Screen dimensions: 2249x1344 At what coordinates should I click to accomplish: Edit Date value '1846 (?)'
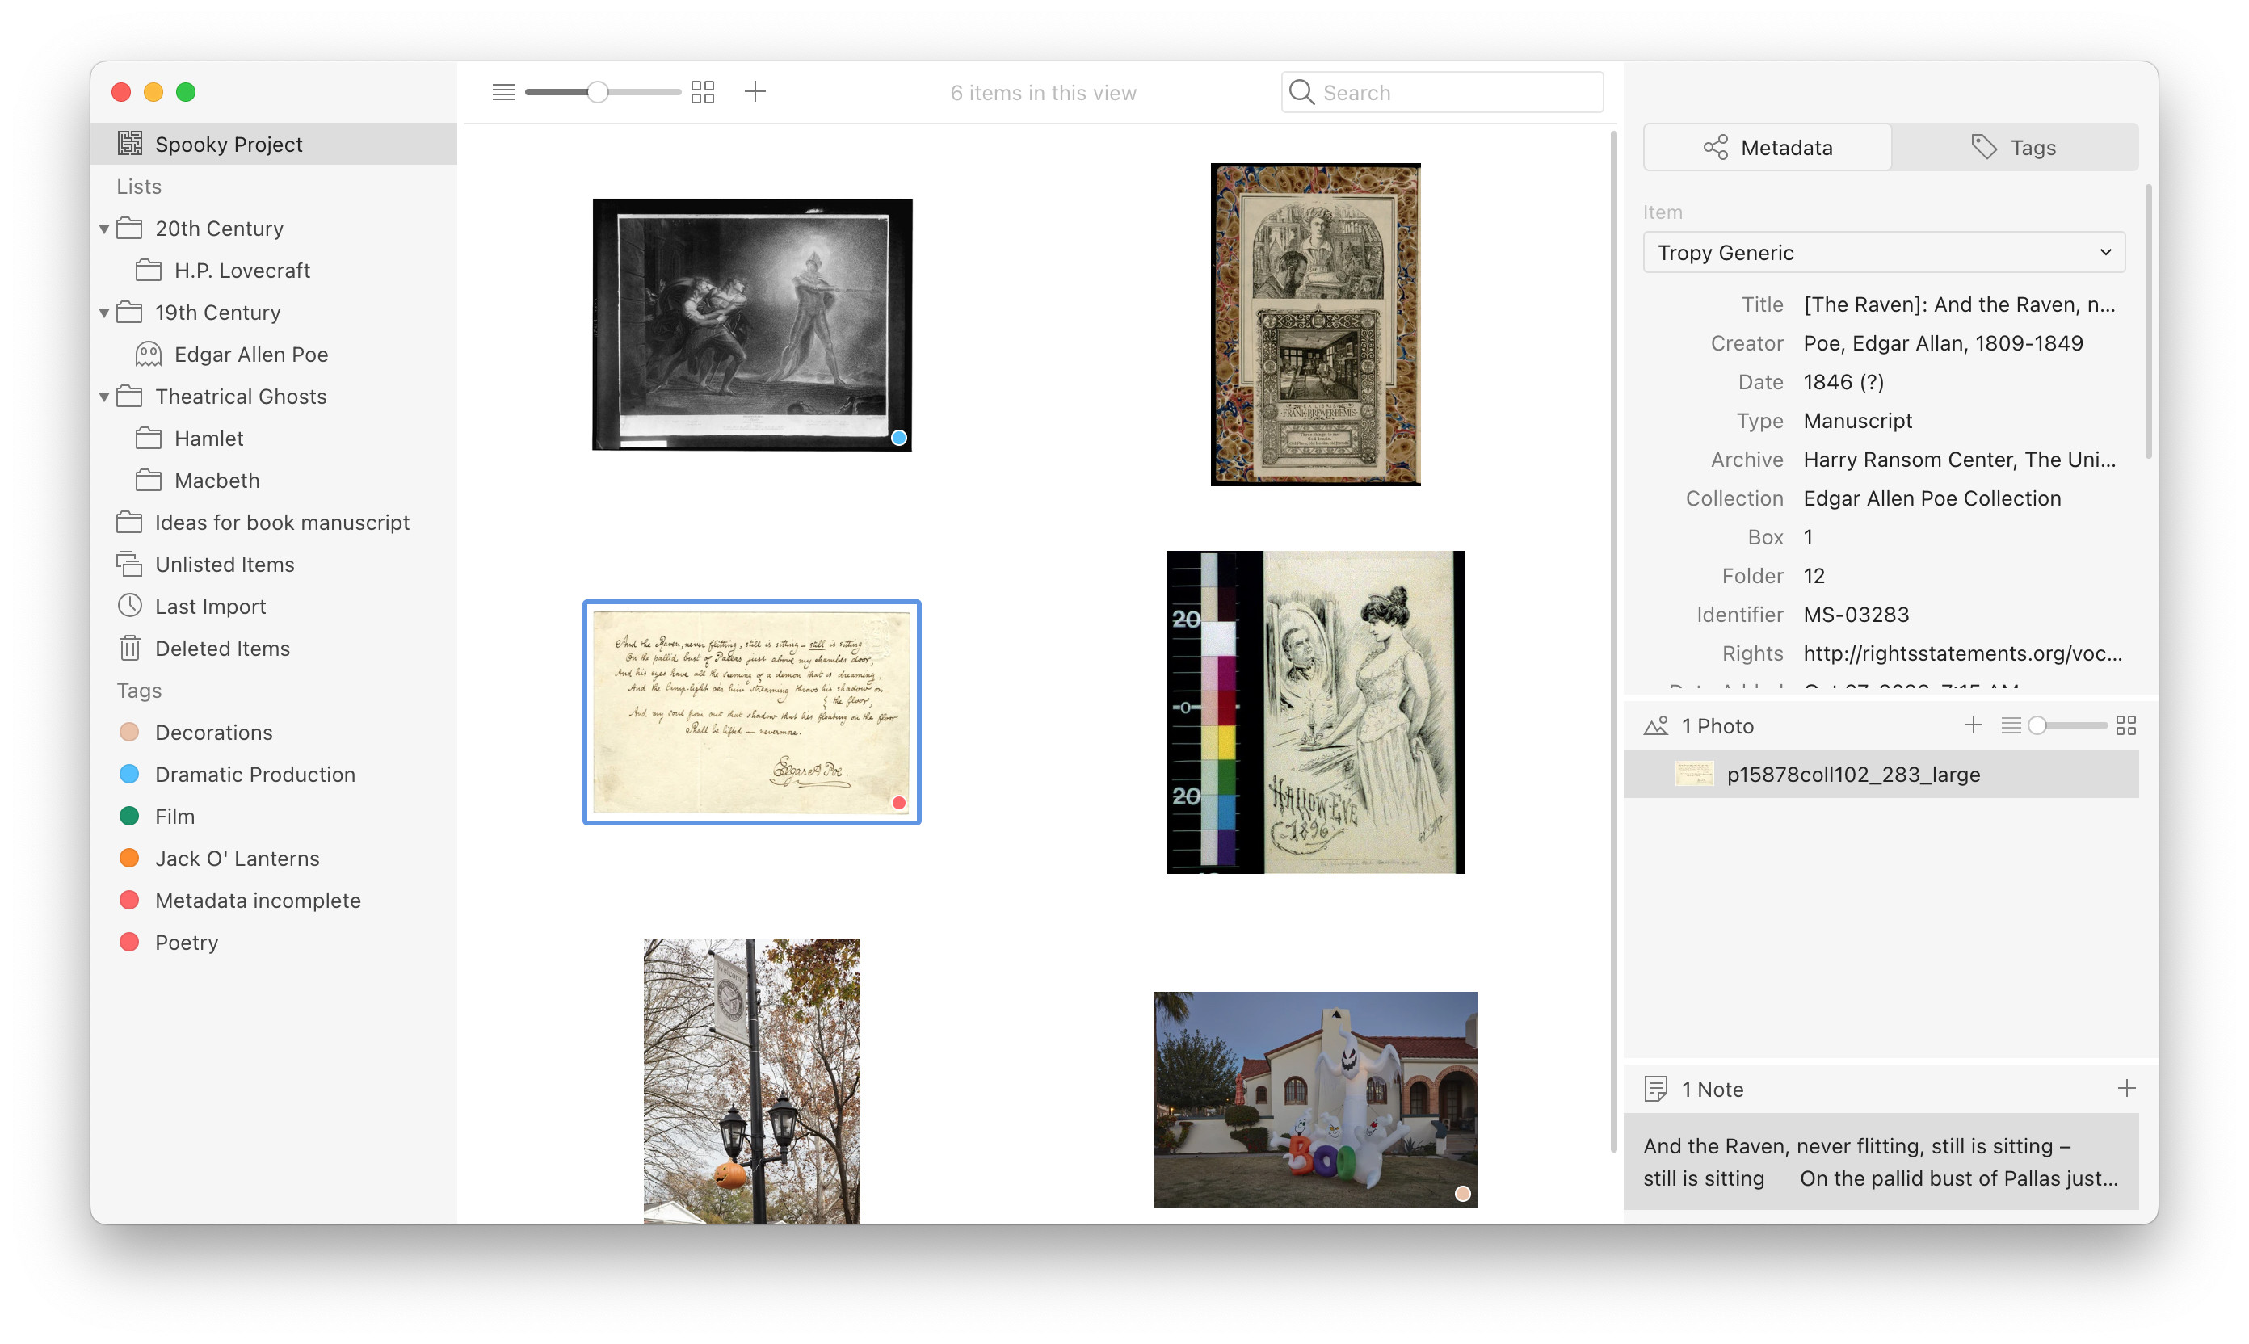pos(1843,382)
